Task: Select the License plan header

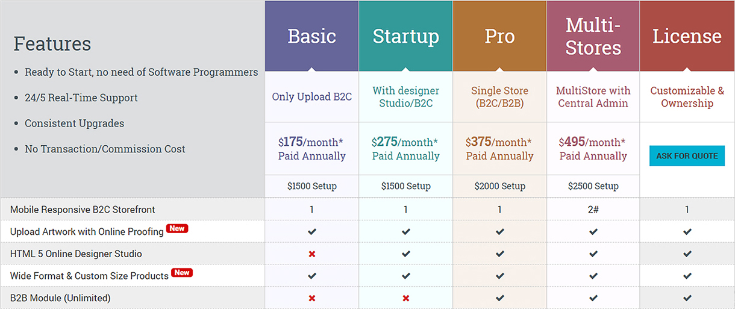Action: click(687, 36)
